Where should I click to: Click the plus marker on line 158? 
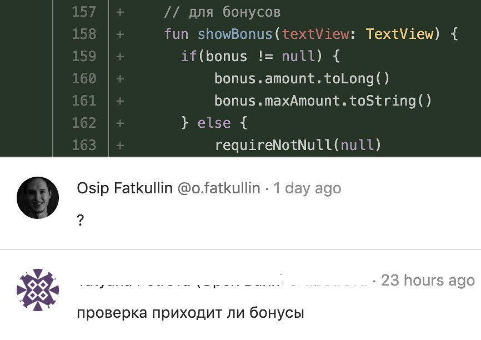pyautogui.click(x=119, y=34)
